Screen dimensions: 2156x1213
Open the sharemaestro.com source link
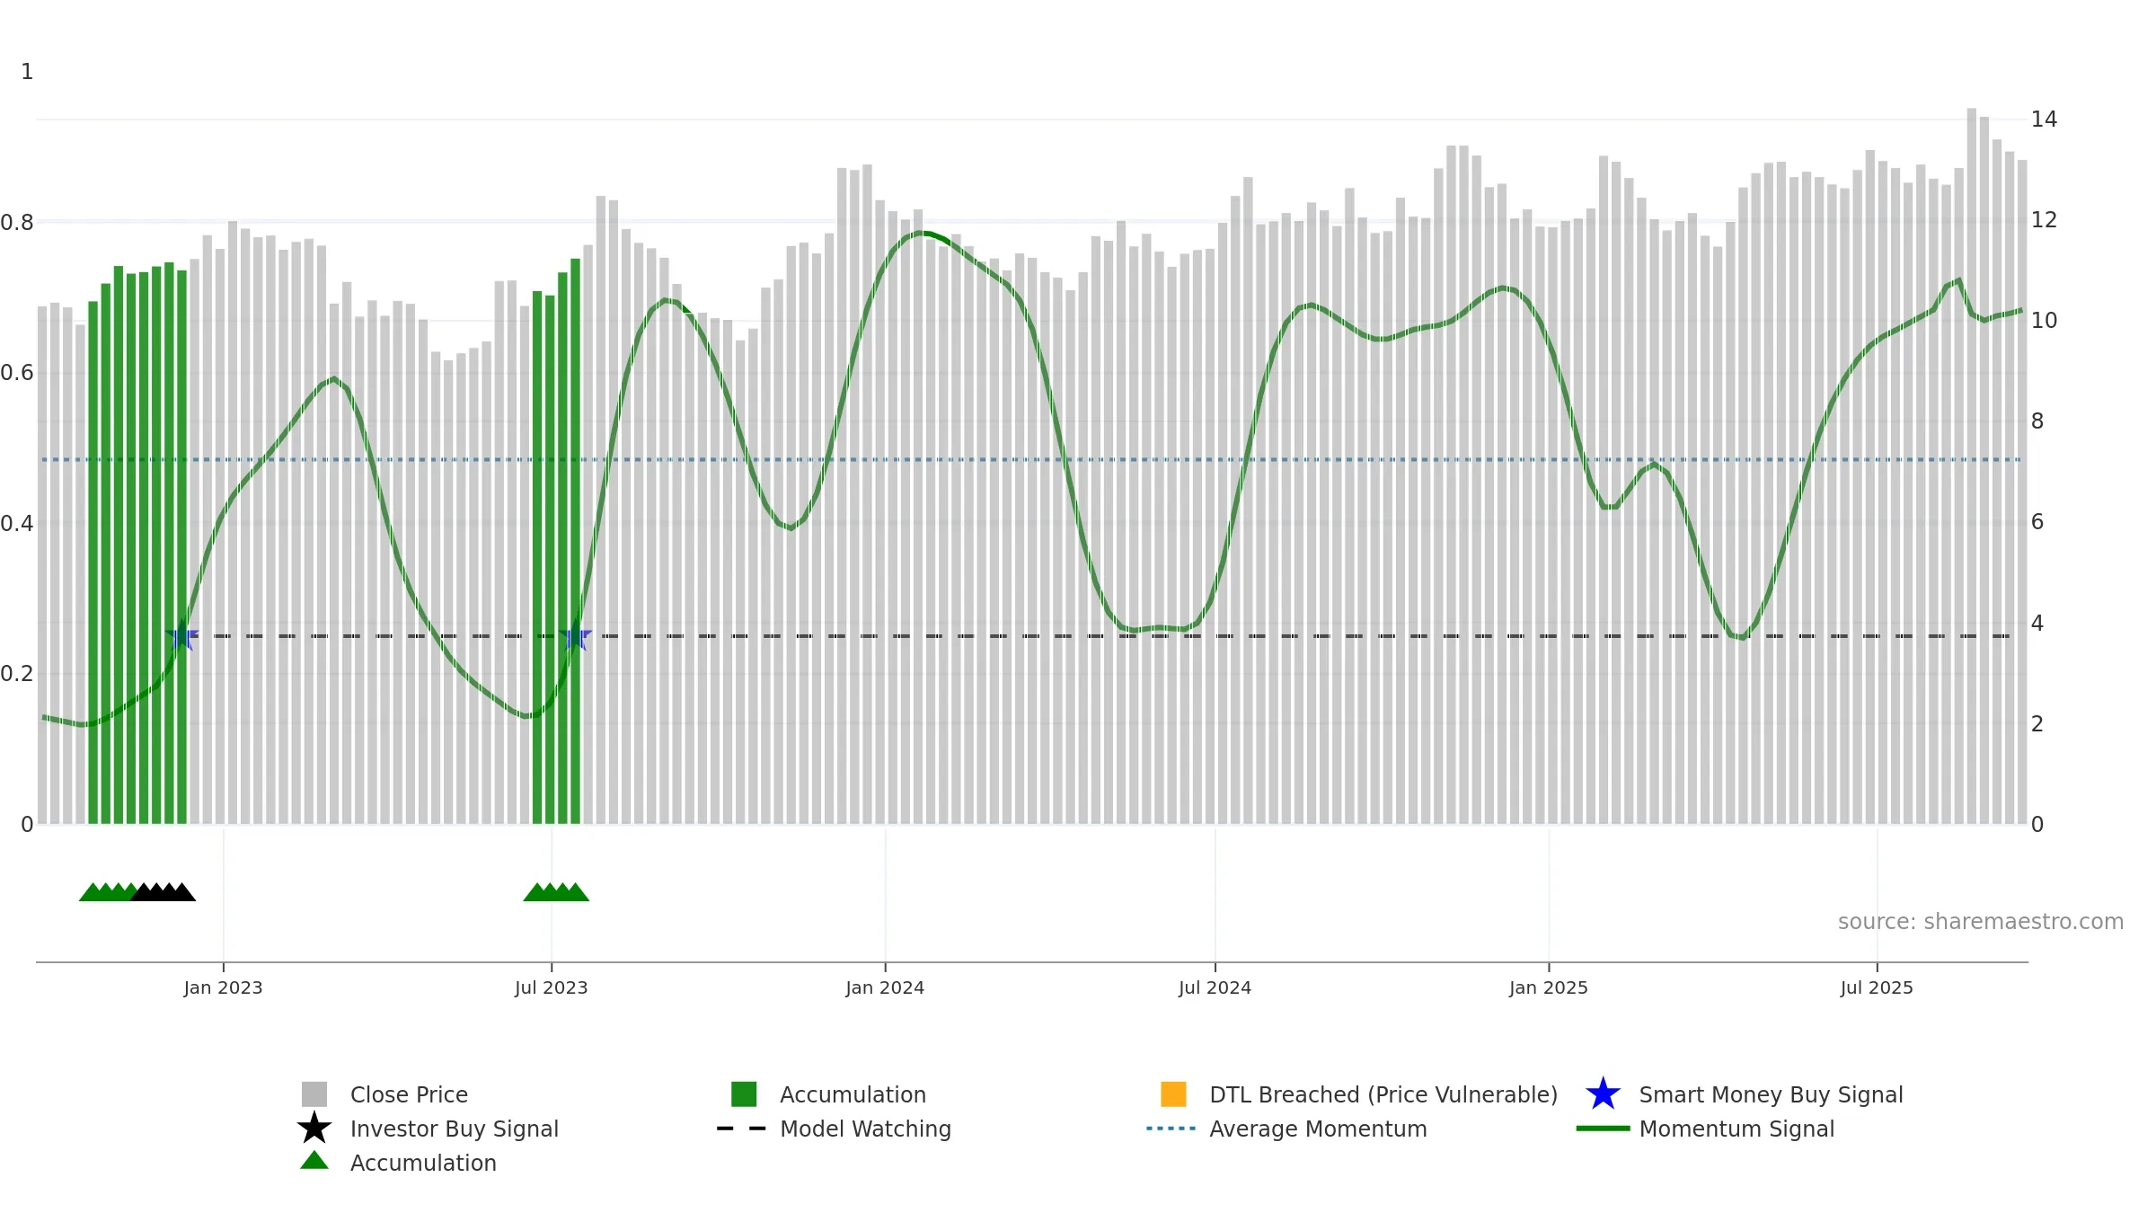(x=1981, y=922)
